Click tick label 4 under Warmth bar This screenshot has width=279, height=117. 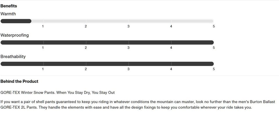click(x=171, y=26)
